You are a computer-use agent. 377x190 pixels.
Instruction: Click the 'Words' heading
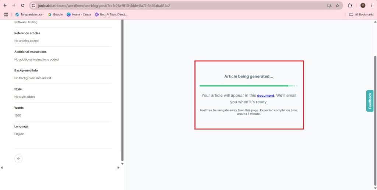19,108
